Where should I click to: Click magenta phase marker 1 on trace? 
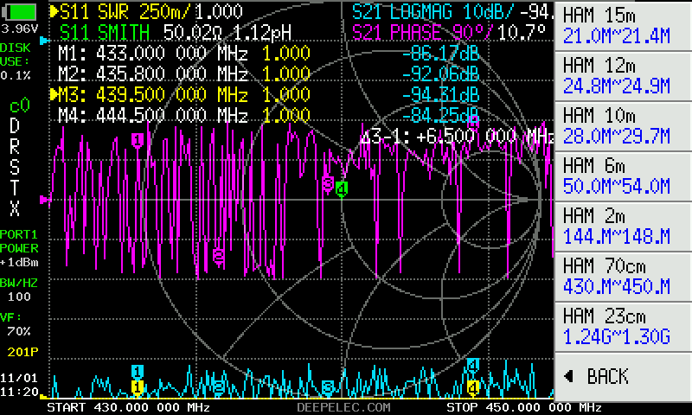[x=138, y=141]
